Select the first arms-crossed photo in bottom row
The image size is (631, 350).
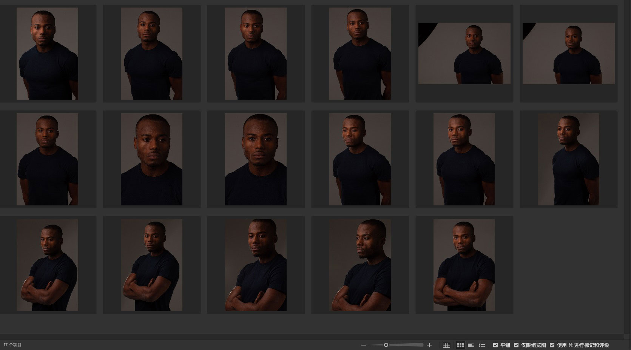coord(47,265)
